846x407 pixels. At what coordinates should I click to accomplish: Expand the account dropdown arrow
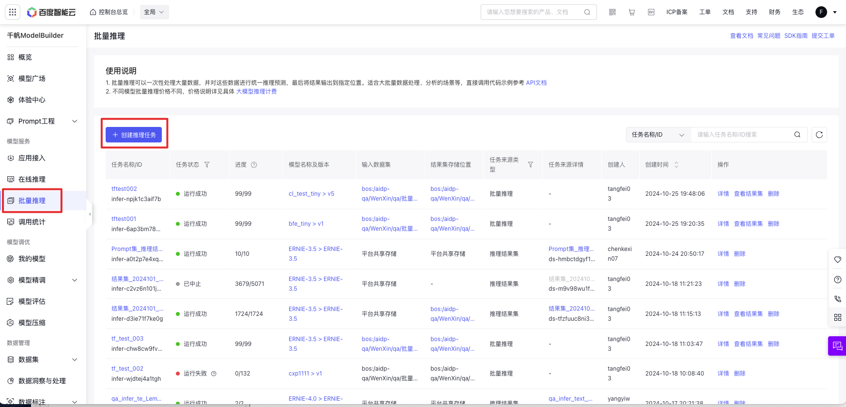pyautogui.click(x=835, y=13)
